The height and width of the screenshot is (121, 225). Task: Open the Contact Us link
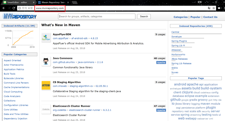point(210,17)
